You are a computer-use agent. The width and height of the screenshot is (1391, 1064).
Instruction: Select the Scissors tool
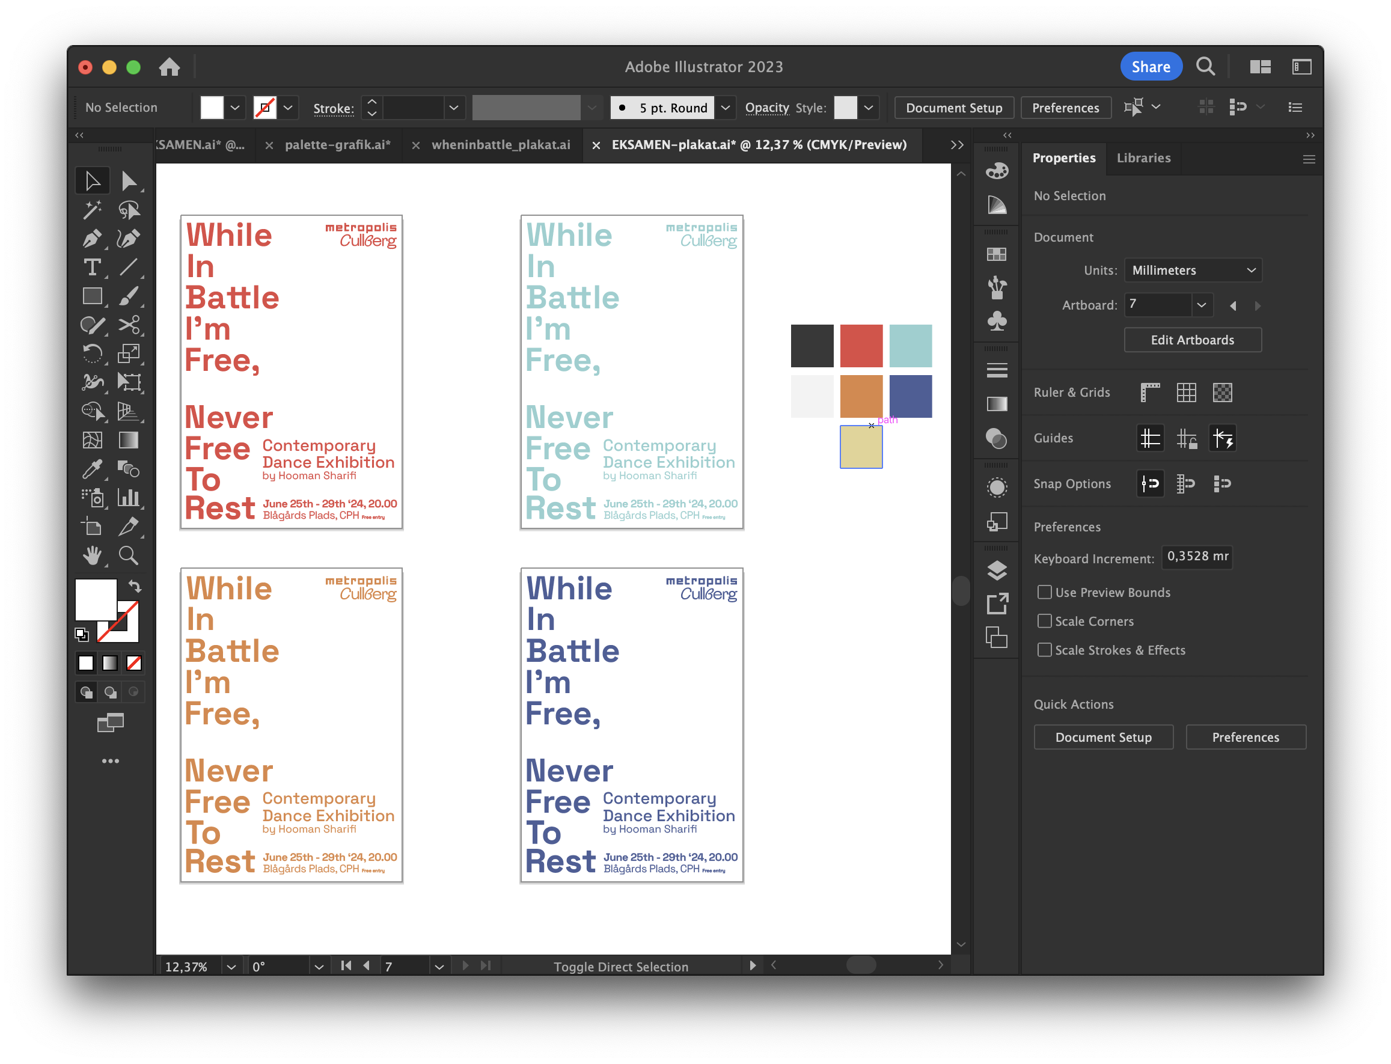point(129,325)
